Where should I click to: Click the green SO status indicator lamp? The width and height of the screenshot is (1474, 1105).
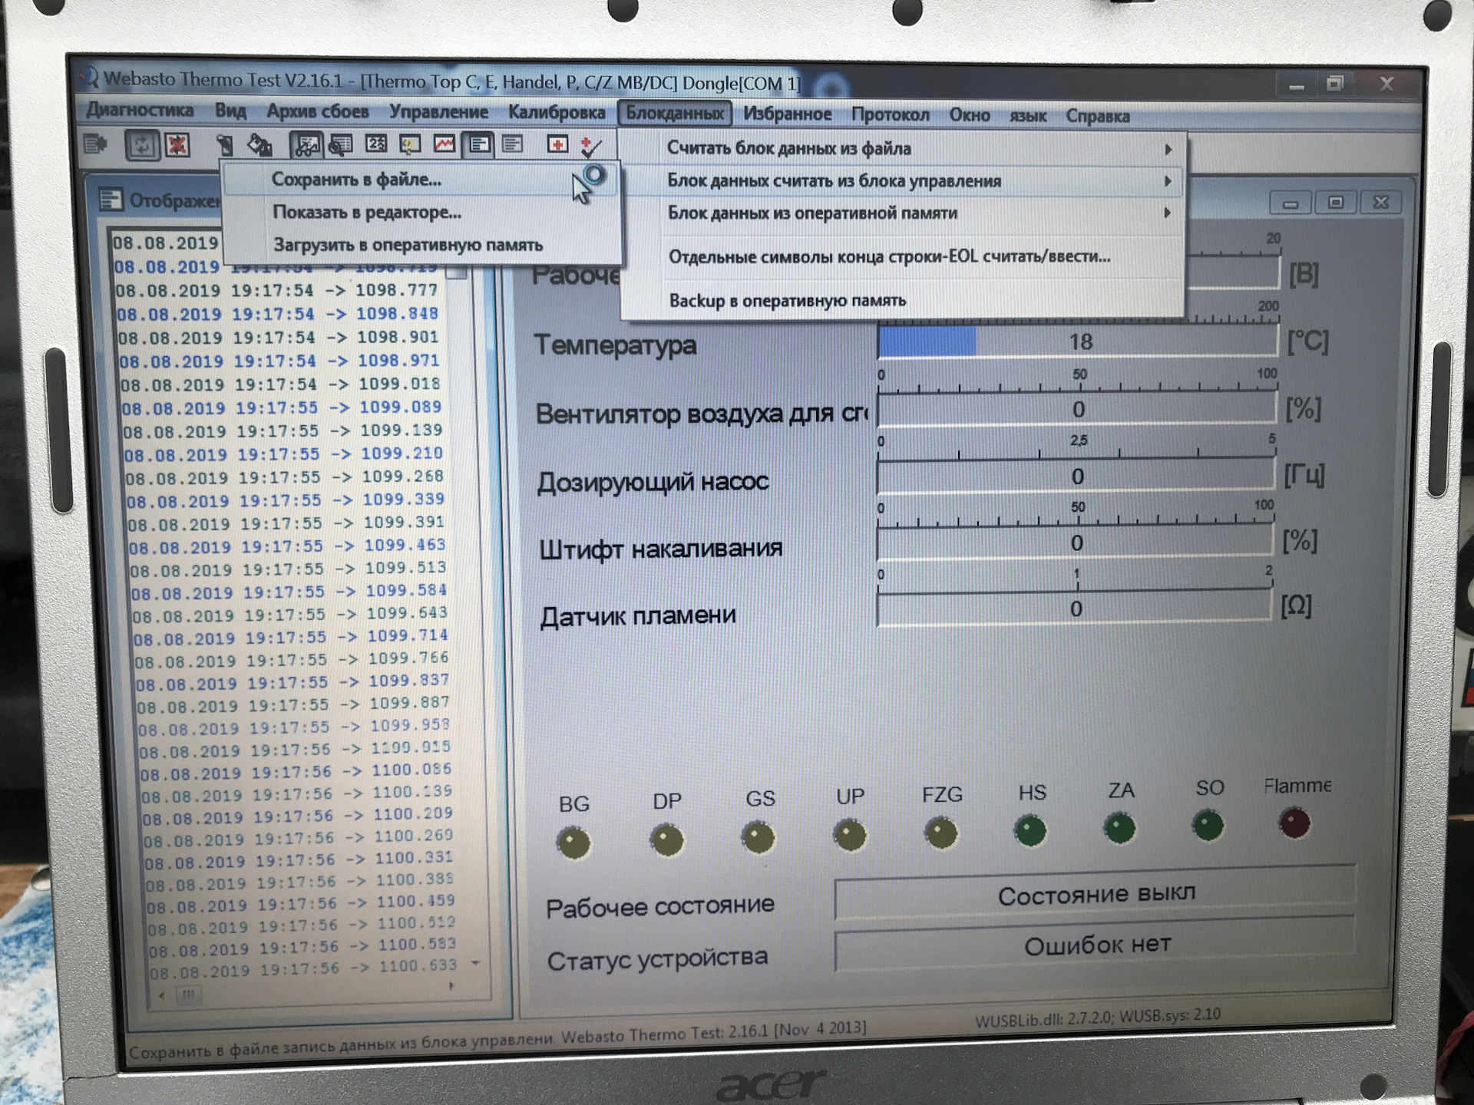pos(1208,825)
